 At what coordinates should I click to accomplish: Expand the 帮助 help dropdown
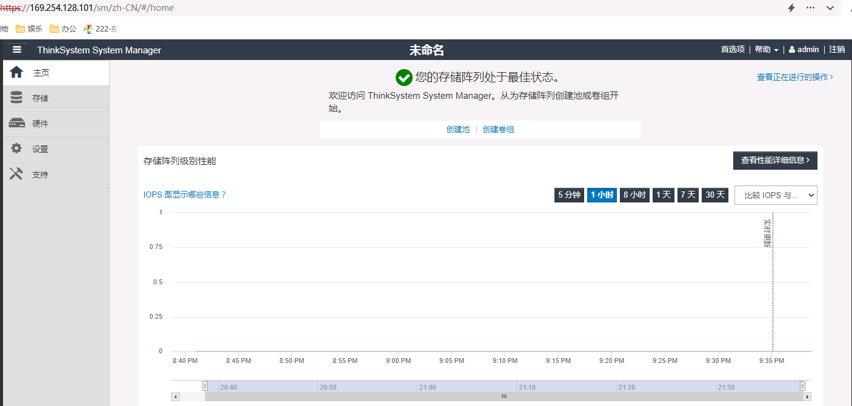(767, 50)
